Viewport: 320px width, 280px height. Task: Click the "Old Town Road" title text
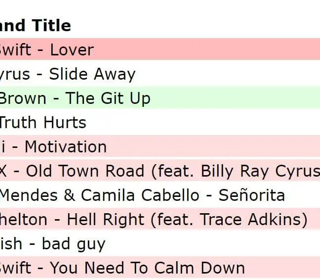85,171
